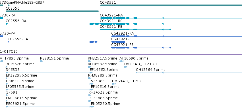Viewport: 242px width, 108px height.
Task: Click the RH32517.5prime EST glyph
Action: [x=90, y=61]
